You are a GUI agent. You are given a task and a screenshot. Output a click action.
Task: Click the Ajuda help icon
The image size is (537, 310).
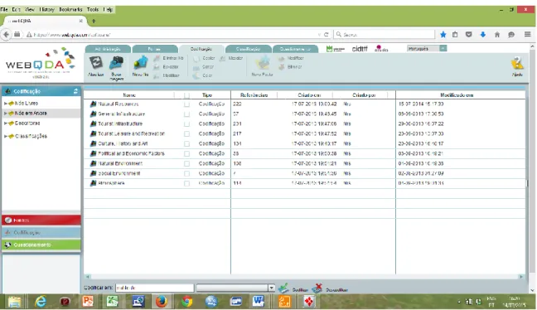point(517,63)
